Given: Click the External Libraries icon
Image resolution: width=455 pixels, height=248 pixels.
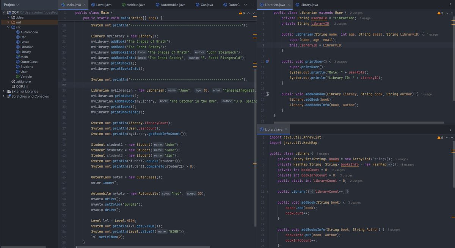Looking at the screenshot, I should click(x=9, y=91).
